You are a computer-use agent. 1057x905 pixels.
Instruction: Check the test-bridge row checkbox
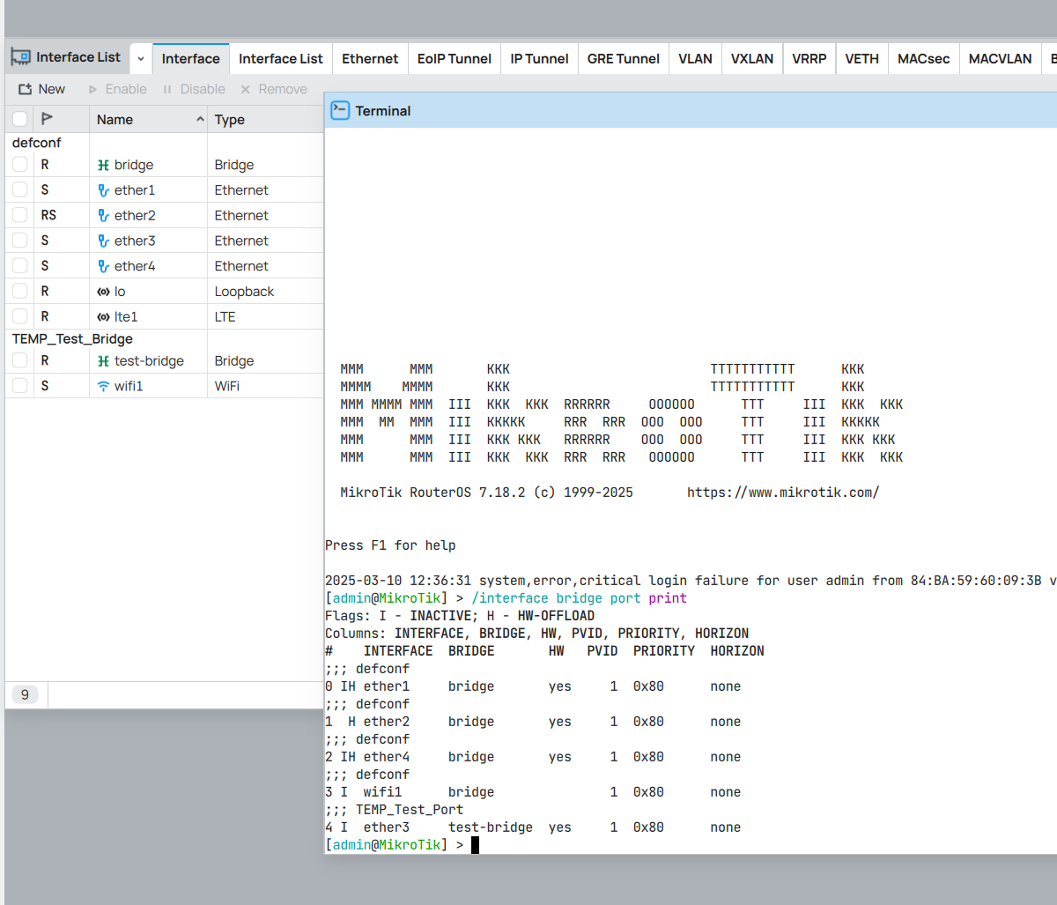[x=20, y=360]
